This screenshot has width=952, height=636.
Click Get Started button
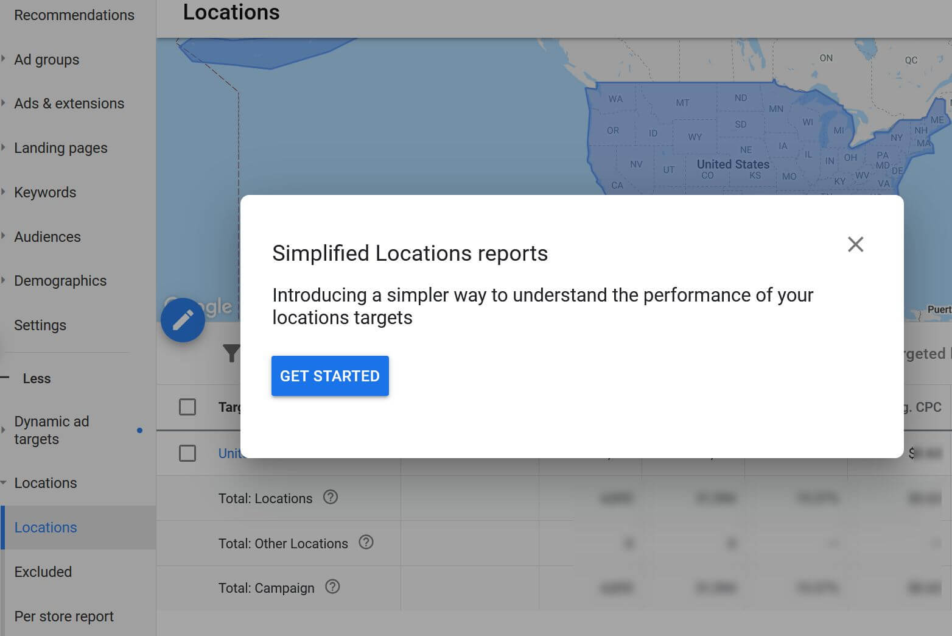pos(330,376)
